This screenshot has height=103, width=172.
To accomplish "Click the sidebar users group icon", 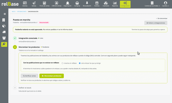I will (x=4, y=38).
